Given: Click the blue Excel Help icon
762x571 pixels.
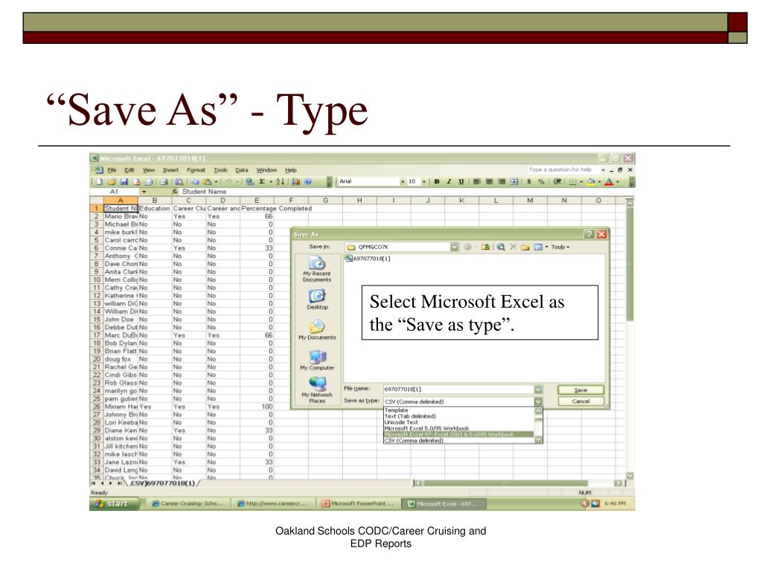Looking at the screenshot, I should point(307,181).
